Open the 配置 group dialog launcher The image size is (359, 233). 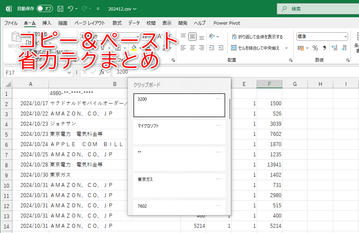[x=291, y=60]
